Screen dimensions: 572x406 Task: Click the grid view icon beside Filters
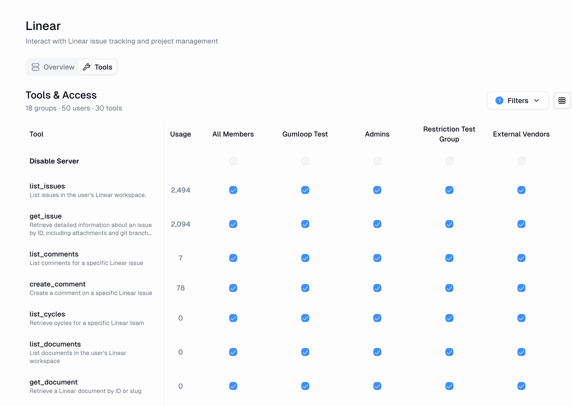click(x=562, y=100)
